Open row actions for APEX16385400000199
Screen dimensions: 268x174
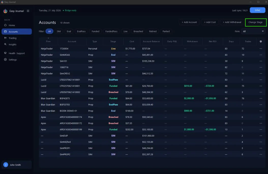click(261, 130)
